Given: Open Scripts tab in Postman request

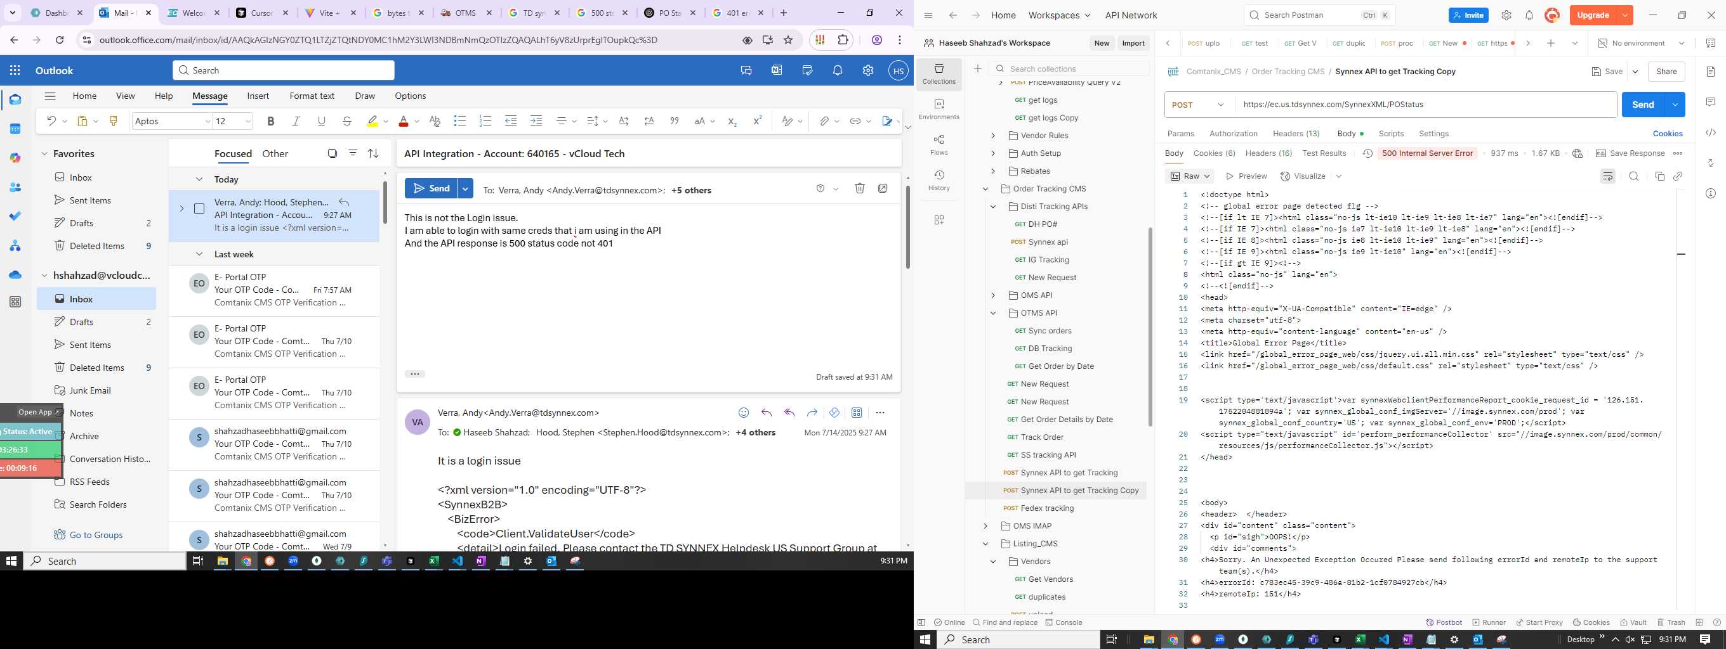Looking at the screenshot, I should (x=1391, y=133).
